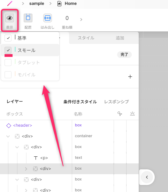Click the plus add icon

coord(130,77)
